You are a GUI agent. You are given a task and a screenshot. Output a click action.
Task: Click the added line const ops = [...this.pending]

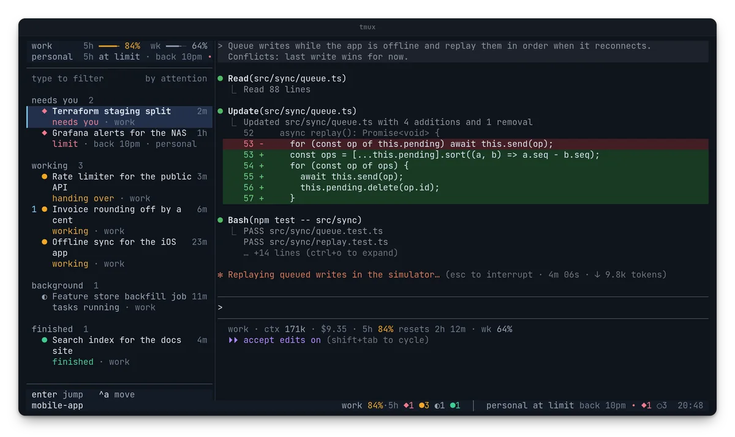pyautogui.click(x=466, y=155)
